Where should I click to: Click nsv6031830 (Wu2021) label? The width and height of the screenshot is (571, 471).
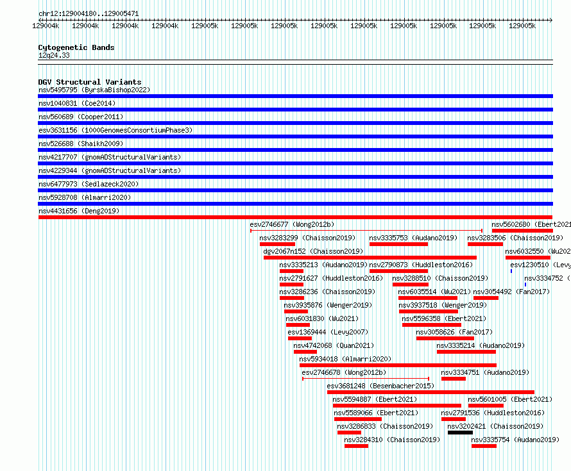(x=322, y=318)
